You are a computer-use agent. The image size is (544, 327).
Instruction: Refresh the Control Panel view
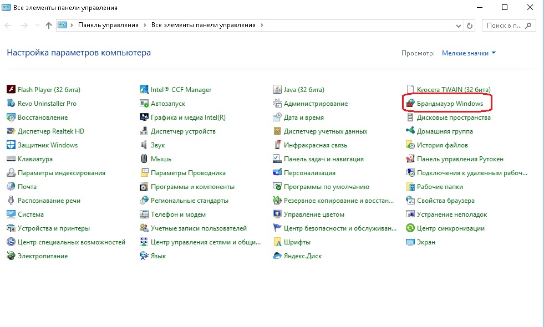tap(469, 25)
